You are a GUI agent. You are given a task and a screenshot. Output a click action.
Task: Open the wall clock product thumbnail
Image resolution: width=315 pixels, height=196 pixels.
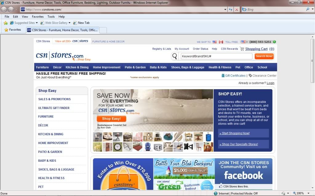tap(118, 147)
